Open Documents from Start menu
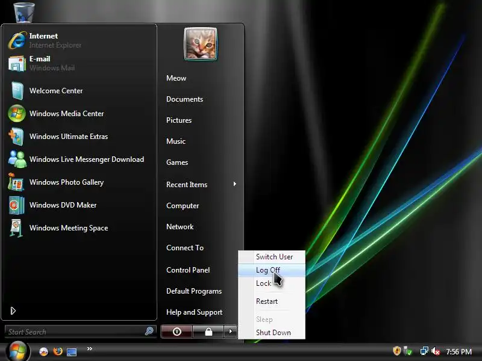This screenshot has width=482, height=361. tap(184, 99)
